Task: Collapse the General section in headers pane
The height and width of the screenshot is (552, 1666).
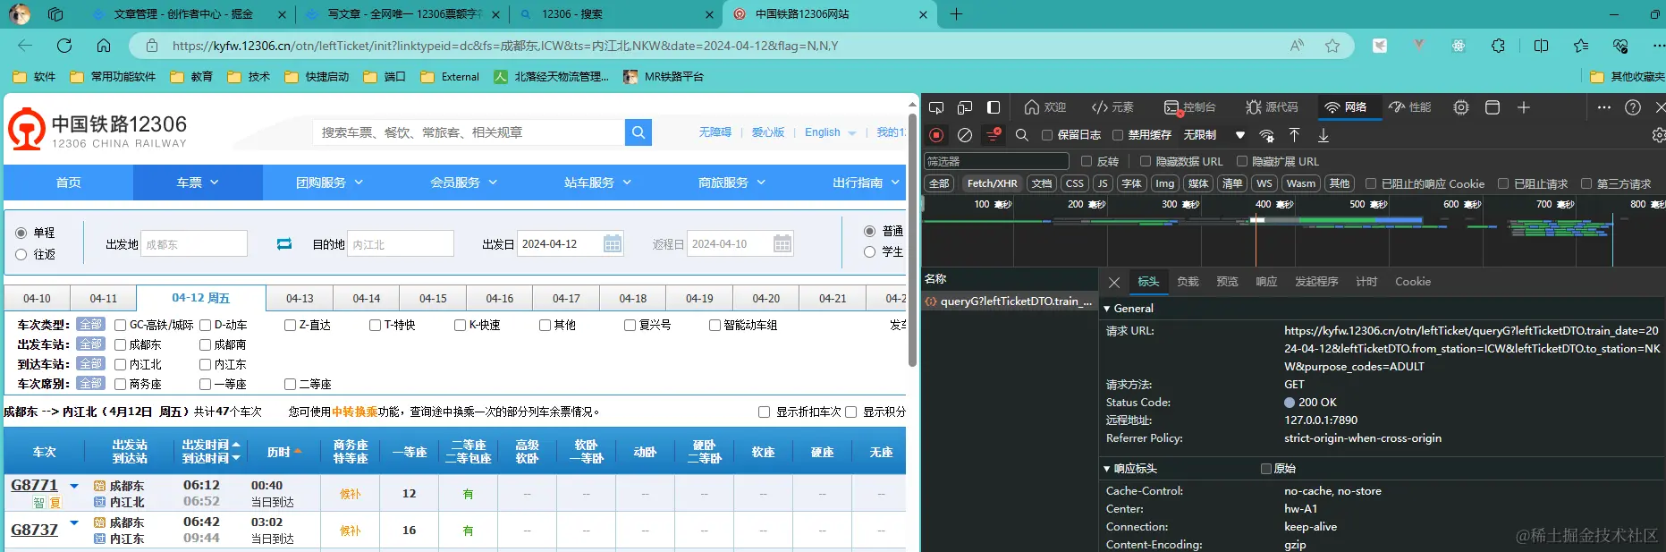Action: [1107, 309]
